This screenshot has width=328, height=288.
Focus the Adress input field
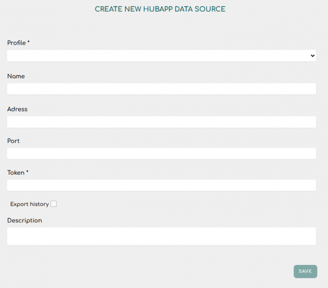pos(161,122)
